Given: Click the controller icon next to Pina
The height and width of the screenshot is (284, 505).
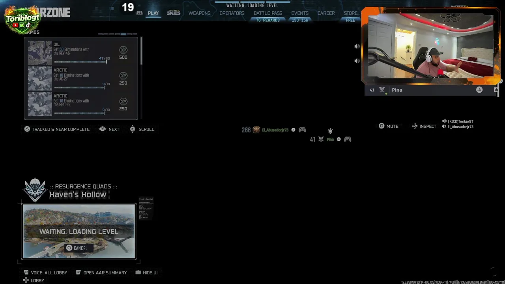Looking at the screenshot, I should [x=348, y=139].
